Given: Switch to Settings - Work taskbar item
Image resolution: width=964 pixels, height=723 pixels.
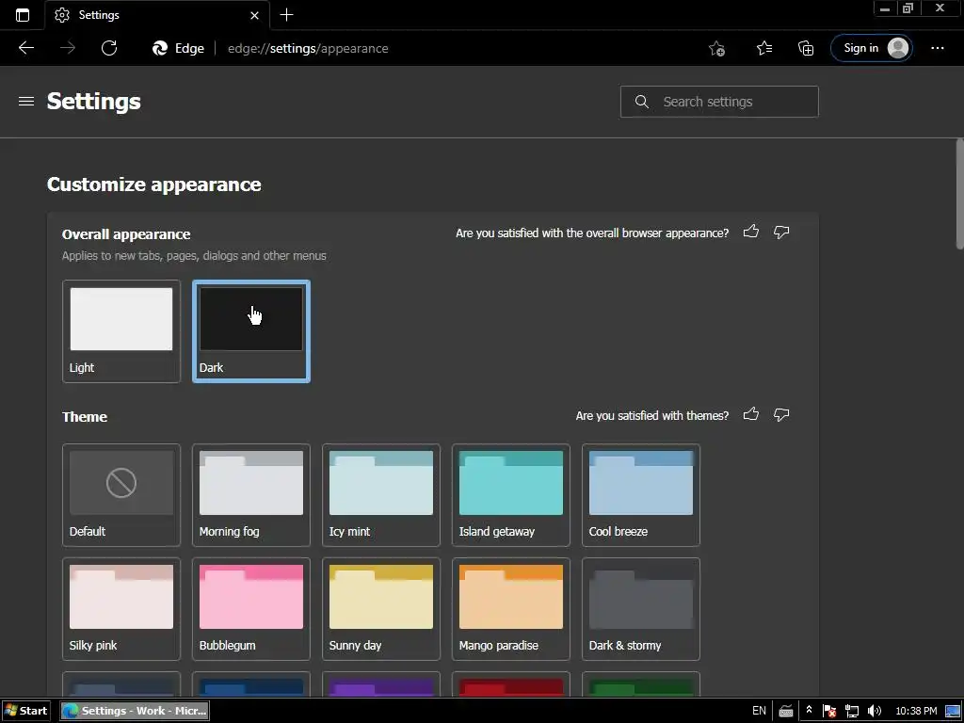Looking at the screenshot, I should 135,711.
